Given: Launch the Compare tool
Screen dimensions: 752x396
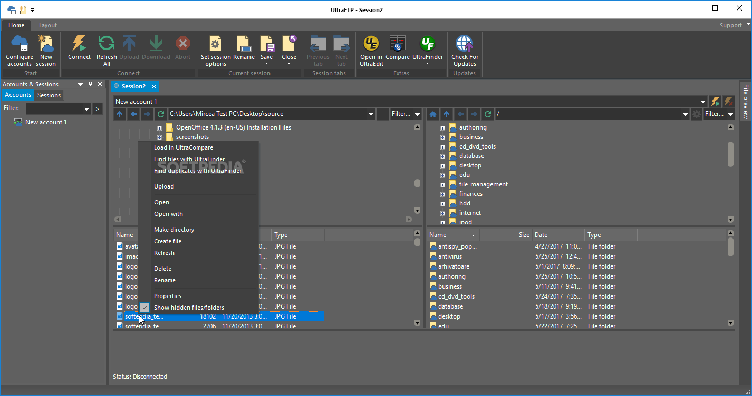Looking at the screenshot, I should click(398, 47).
